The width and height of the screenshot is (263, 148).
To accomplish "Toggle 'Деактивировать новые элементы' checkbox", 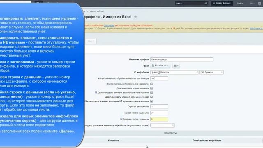I will pyautogui.click(x=152, y=88).
